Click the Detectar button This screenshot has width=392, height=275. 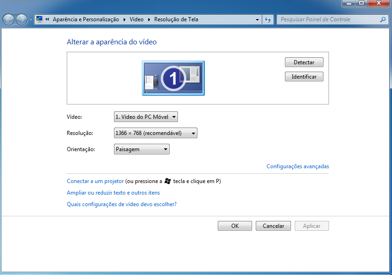tap(304, 62)
